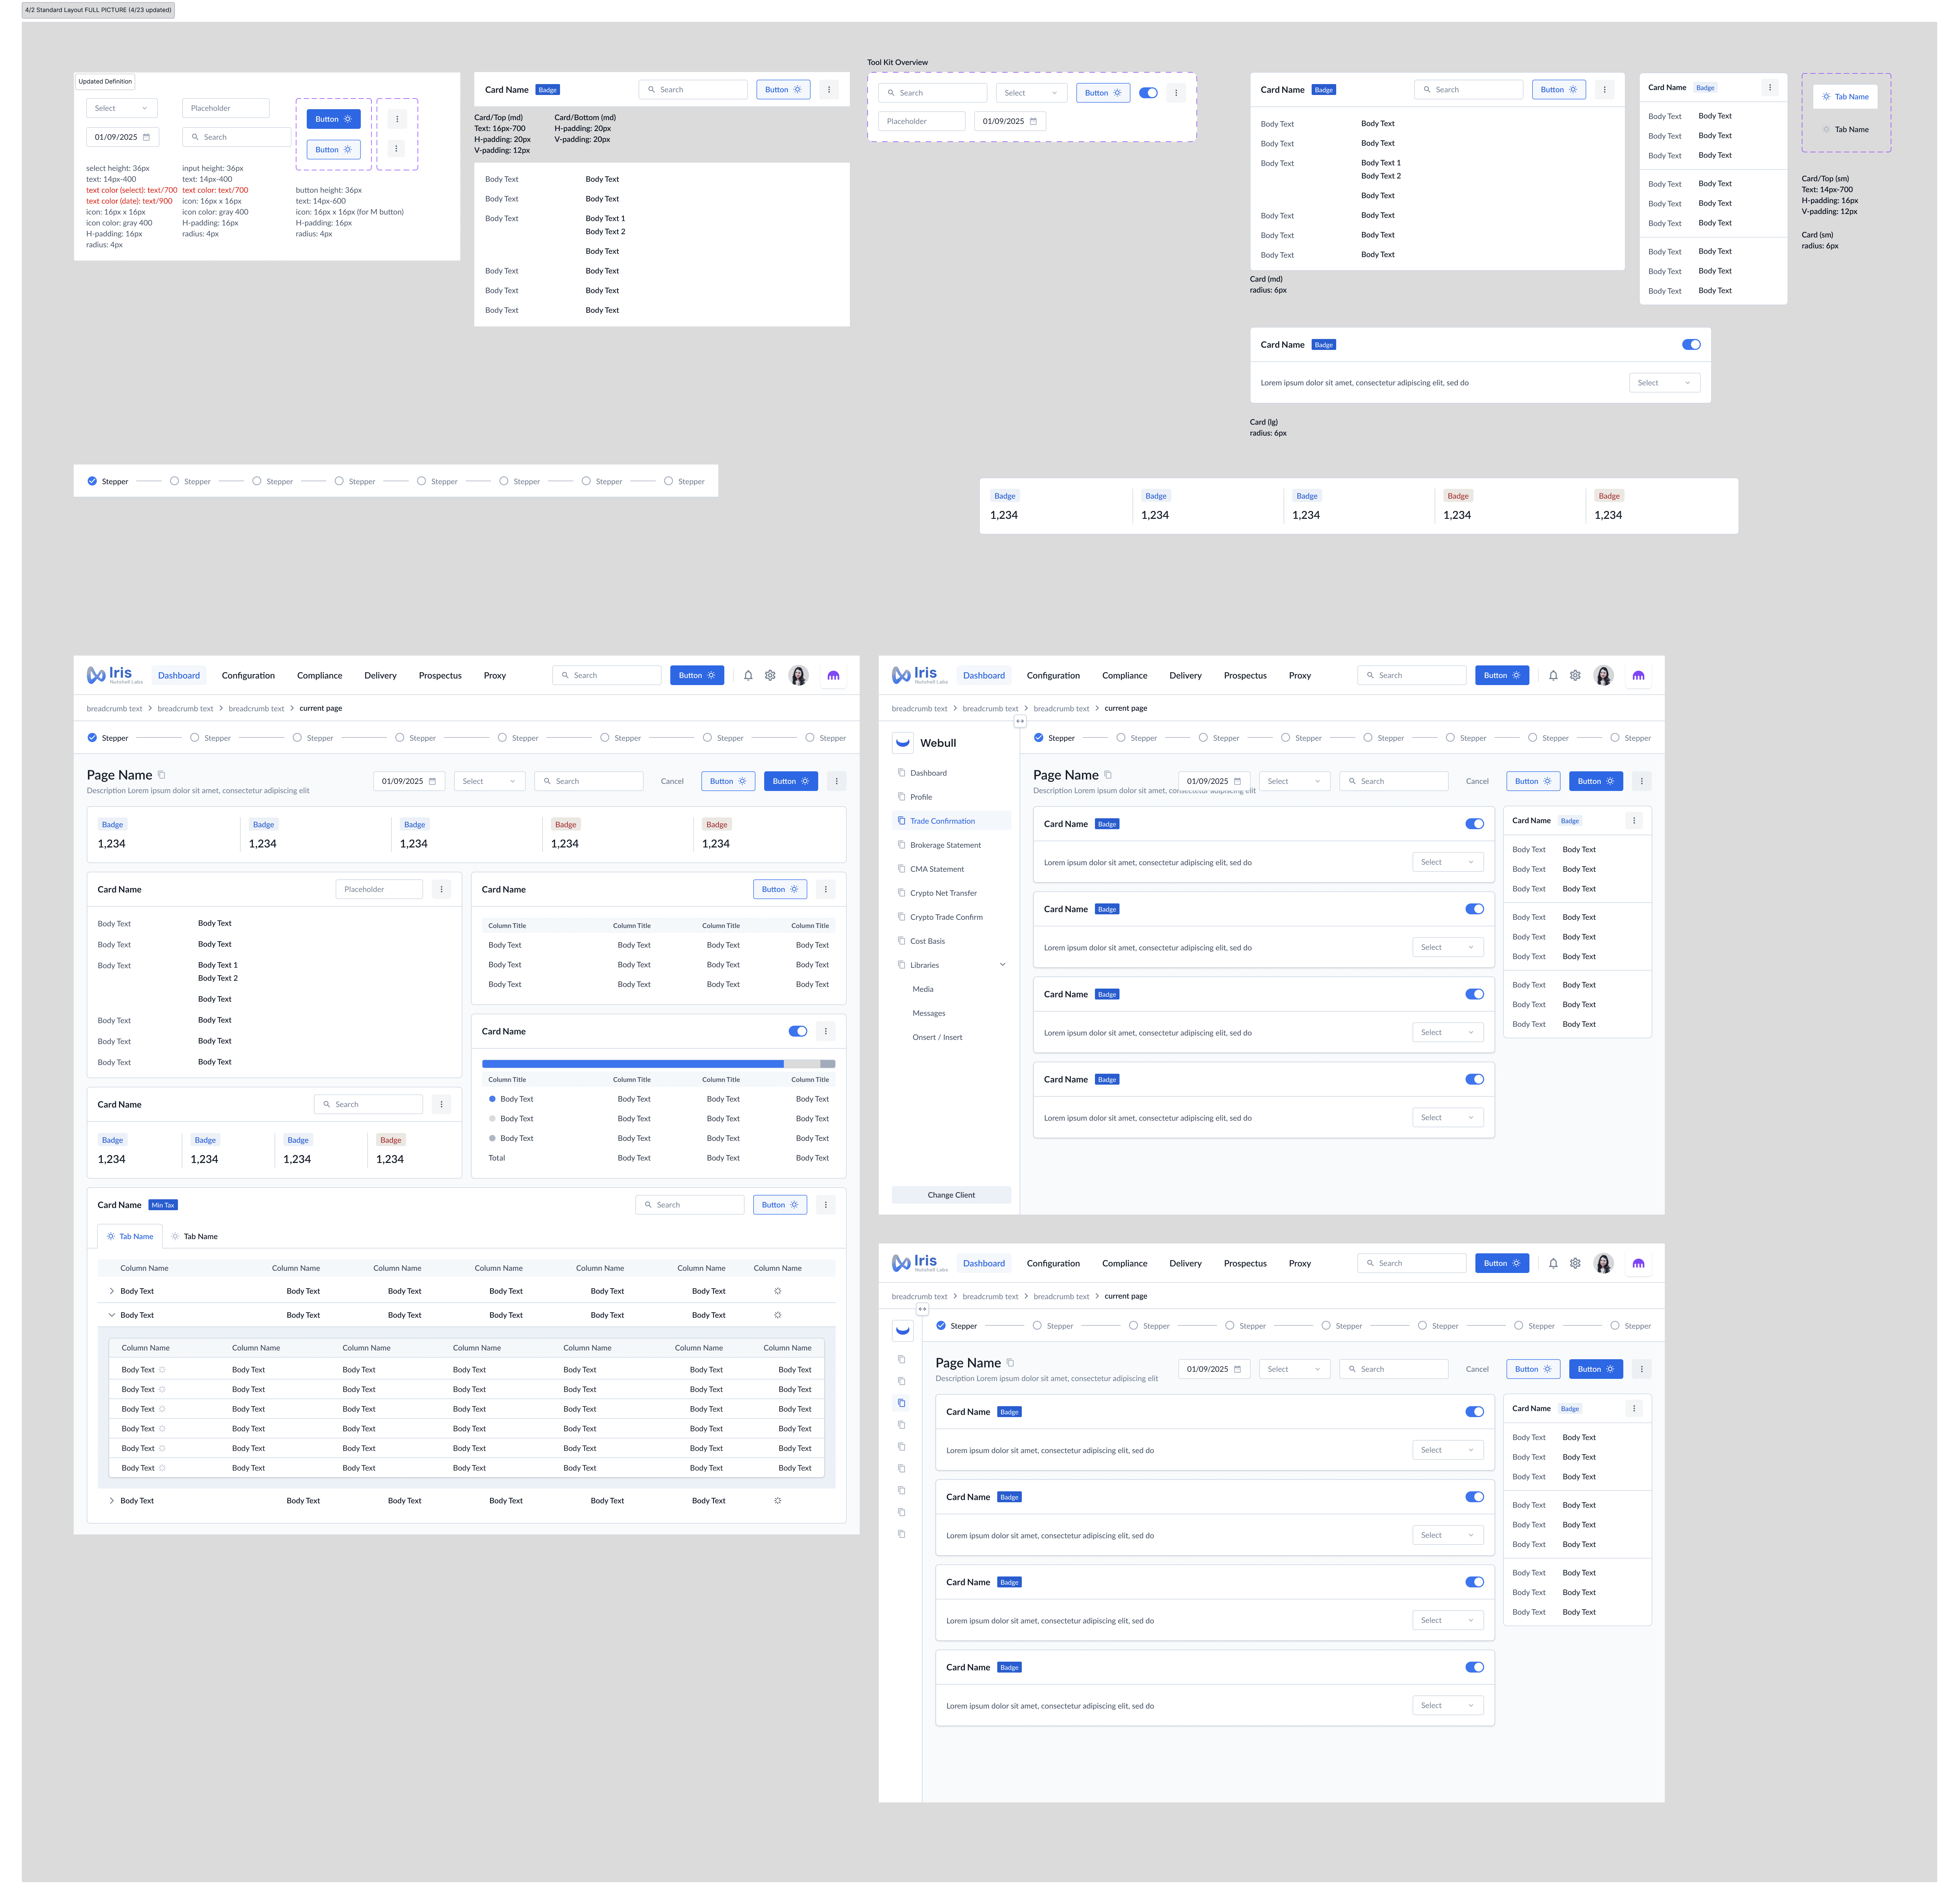Click the outlined Button on the Min Tax card

(780, 1205)
